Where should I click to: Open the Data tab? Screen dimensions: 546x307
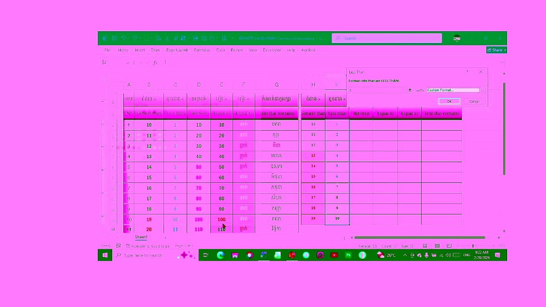point(221,50)
